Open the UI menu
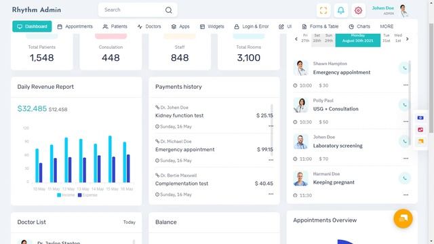 pos(285,26)
